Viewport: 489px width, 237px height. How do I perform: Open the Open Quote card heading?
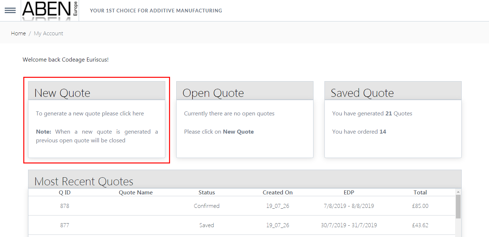click(x=213, y=93)
